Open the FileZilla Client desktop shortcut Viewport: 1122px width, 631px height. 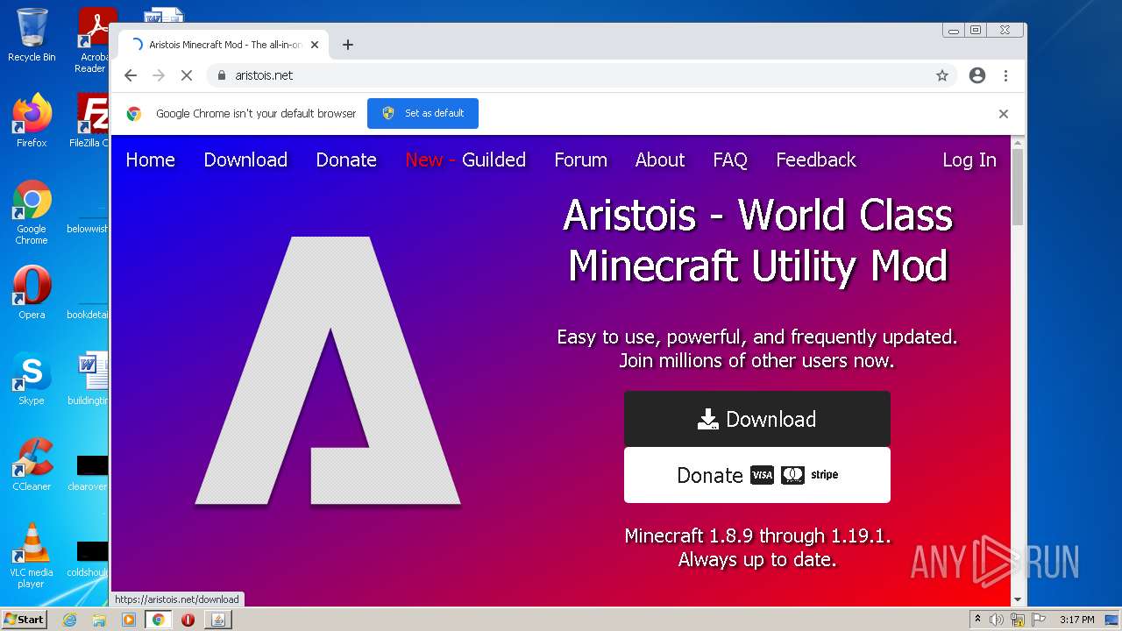90,120
